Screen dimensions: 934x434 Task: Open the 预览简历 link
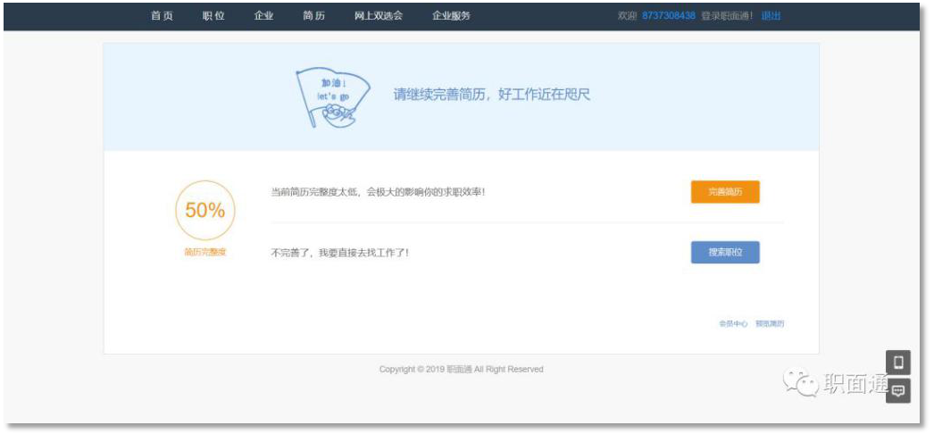770,323
